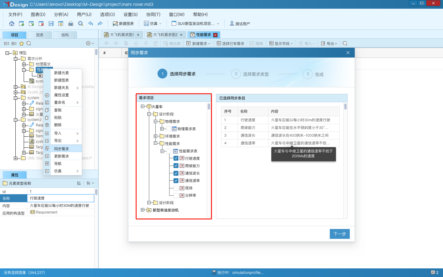Expand the 新型柴油发动机 node
The width and height of the screenshot is (443, 277).
tap(142, 210)
